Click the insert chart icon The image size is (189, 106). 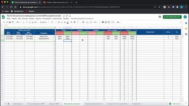click(106, 22)
